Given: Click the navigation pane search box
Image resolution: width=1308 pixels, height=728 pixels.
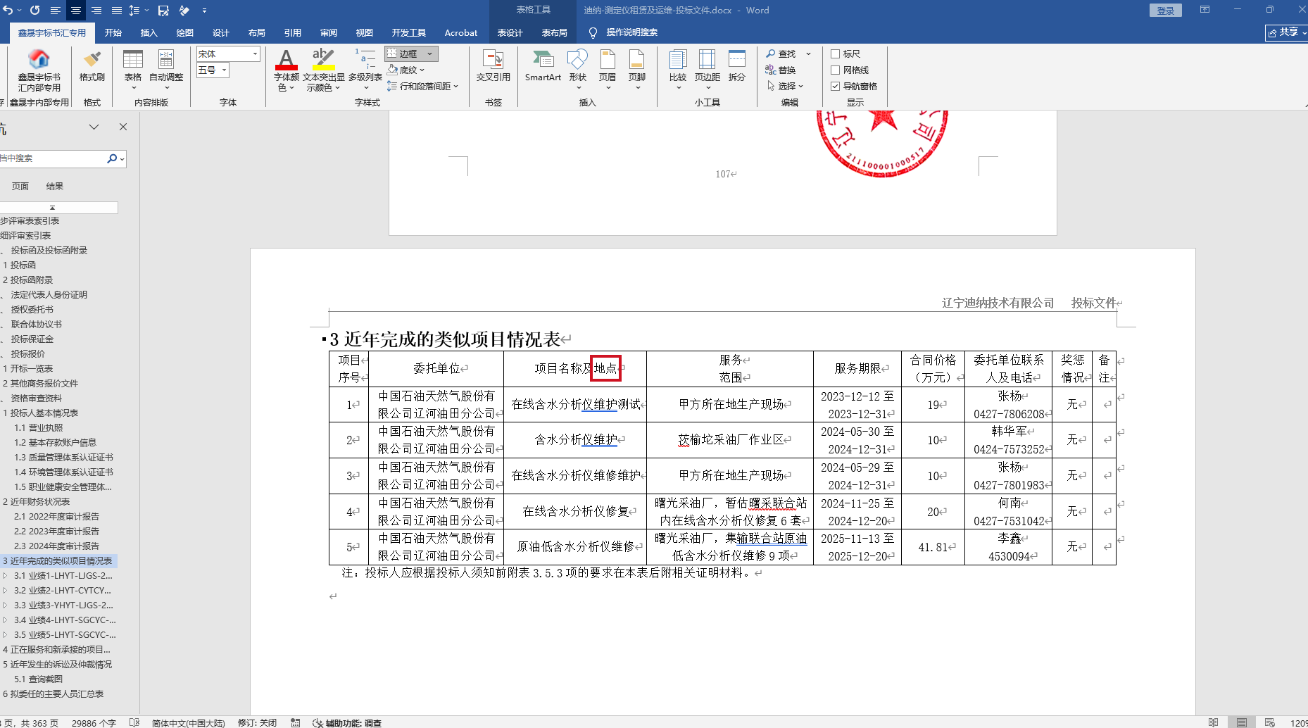Looking at the screenshot, I should 53,158.
